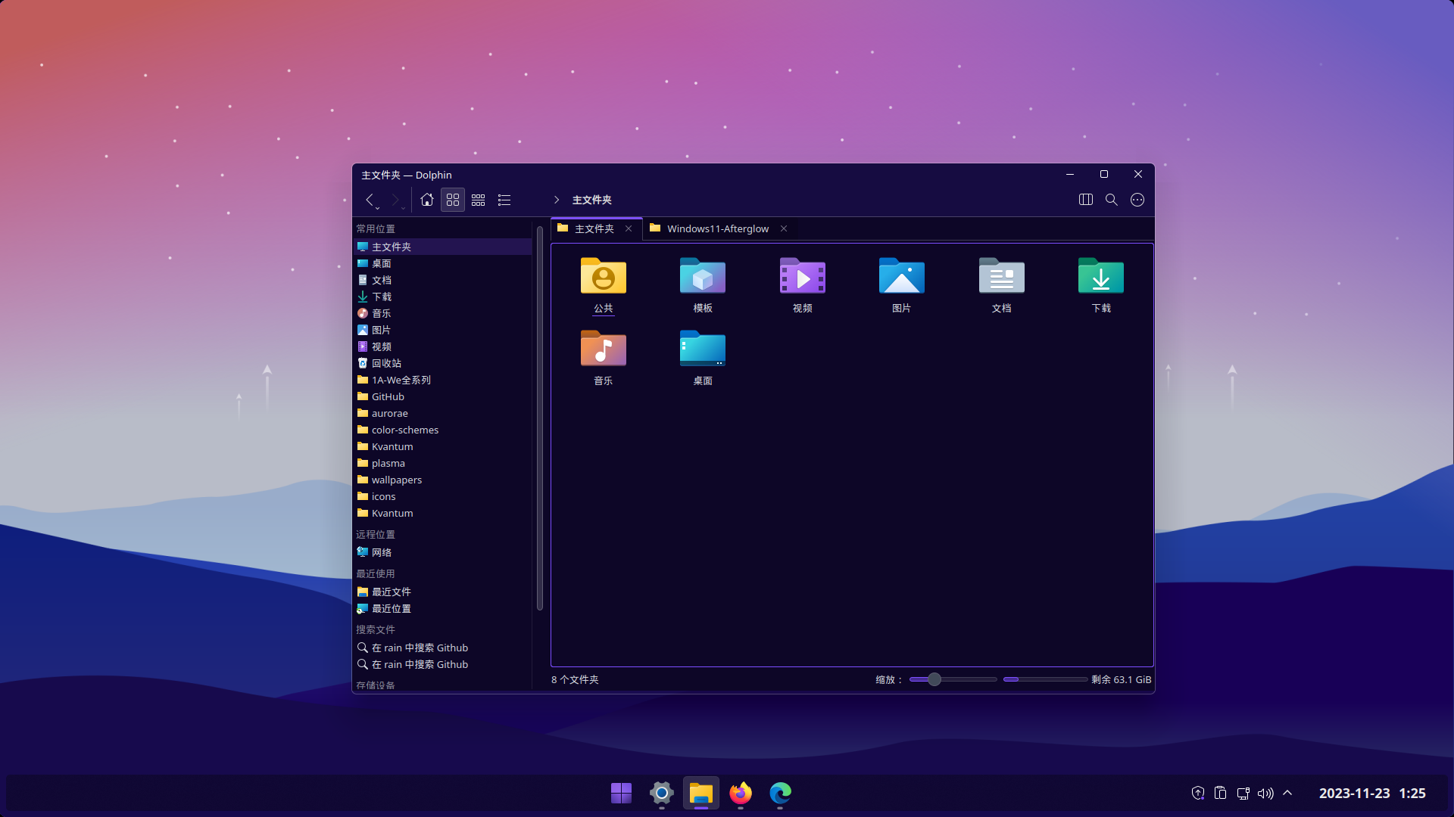Open forward history dropdown arrow
The height and width of the screenshot is (817, 1454).
pyautogui.click(x=403, y=208)
